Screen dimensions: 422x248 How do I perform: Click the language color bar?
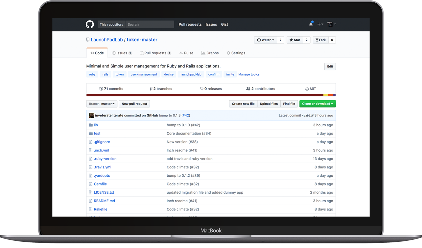click(x=211, y=95)
